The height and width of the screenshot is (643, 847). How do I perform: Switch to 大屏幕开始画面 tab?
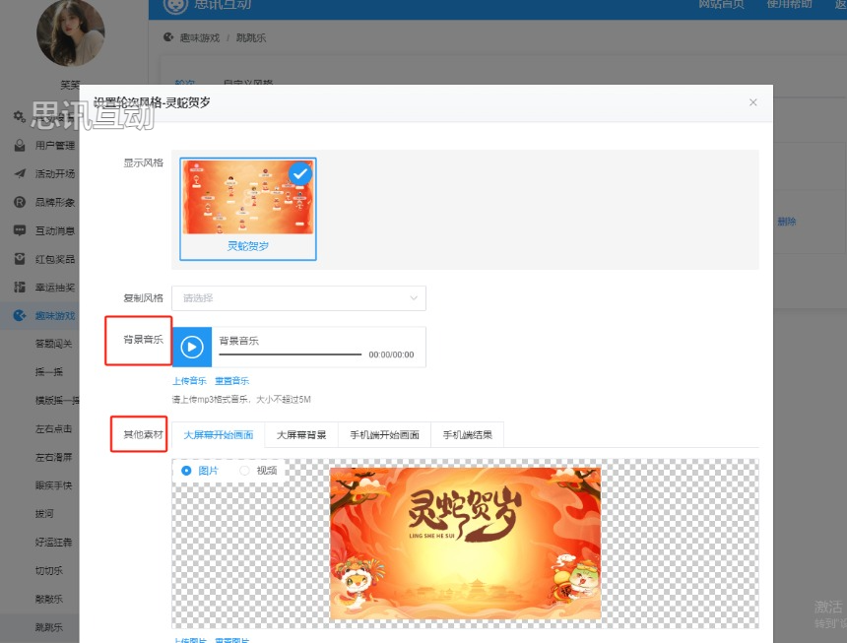pyautogui.click(x=219, y=434)
